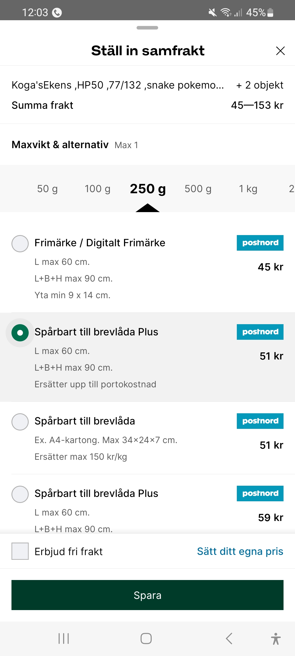The image size is (295, 656).
Task: Select the 100 g weight option
Action: [x=98, y=189]
